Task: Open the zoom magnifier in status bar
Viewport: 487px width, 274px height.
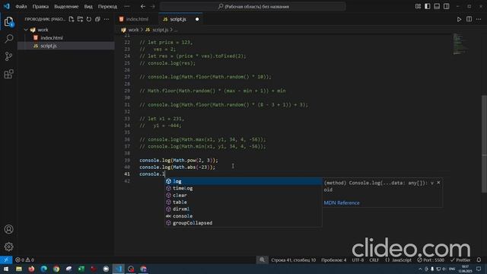Action: pos(262,260)
